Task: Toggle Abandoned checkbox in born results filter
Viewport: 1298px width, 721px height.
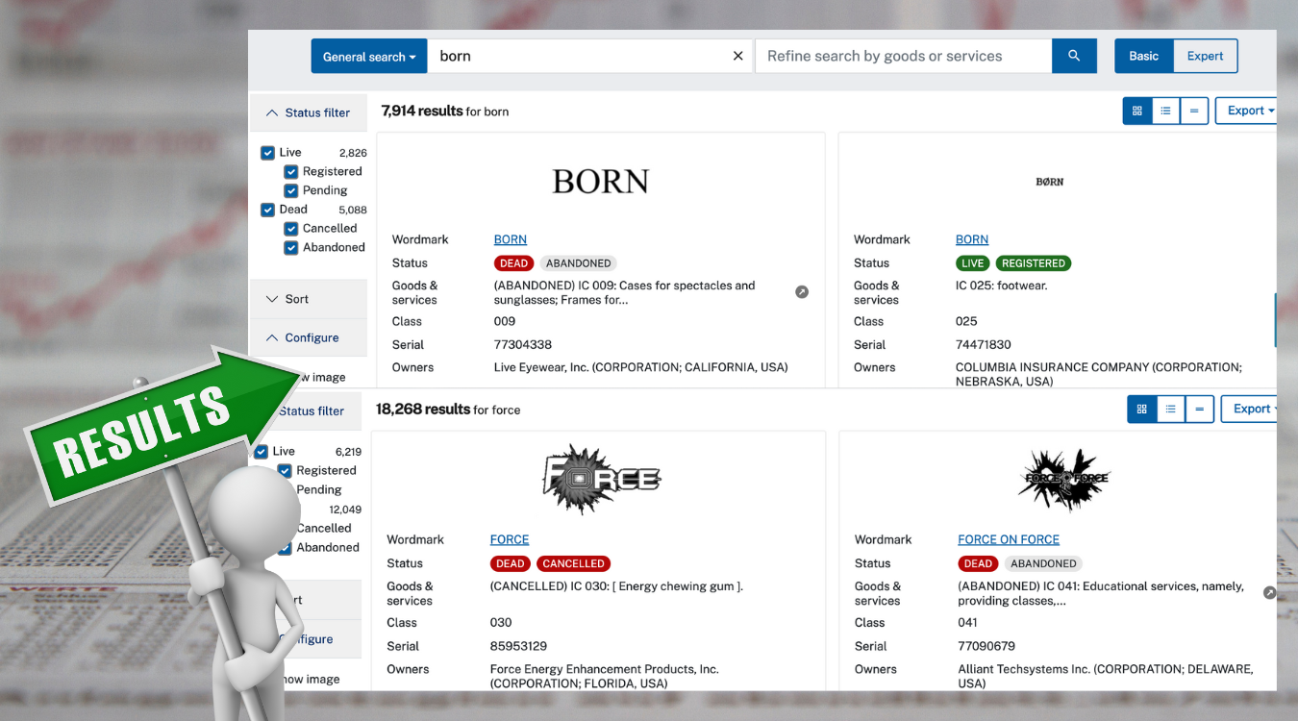Action: point(291,248)
